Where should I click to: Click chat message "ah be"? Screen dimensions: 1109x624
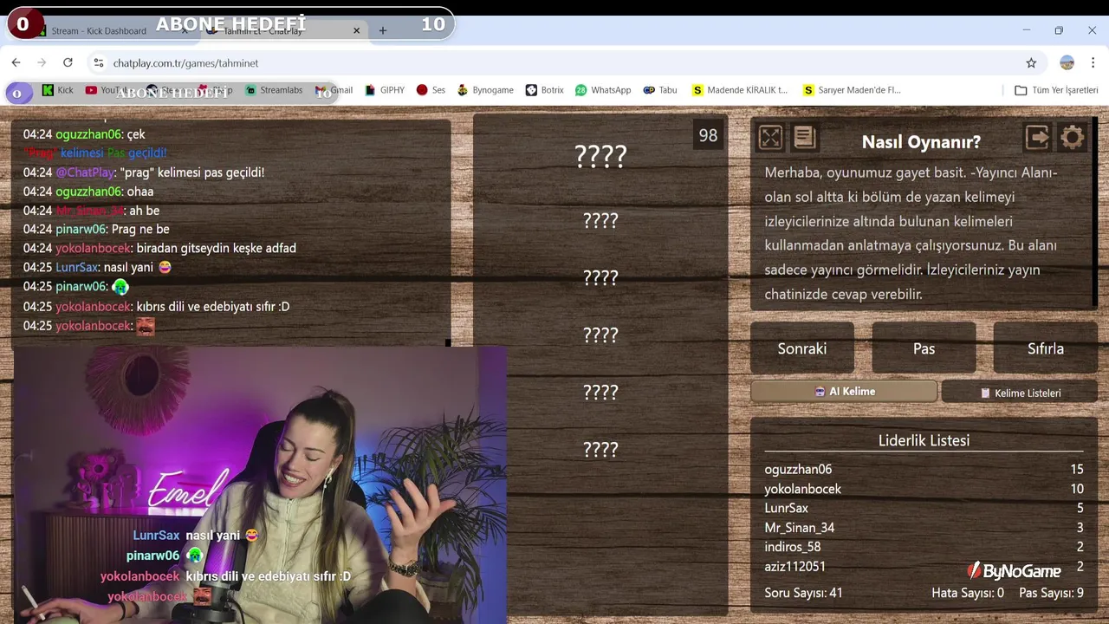[x=145, y=211]
